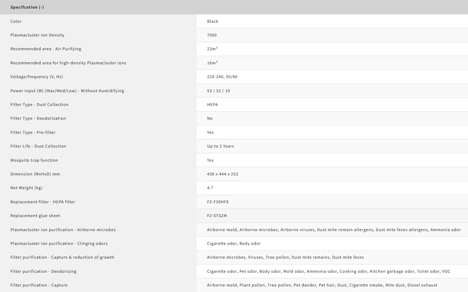Screen dimensions: 468x292
Task: Click the FZ-STS2M glue sheet code
Action: [217, 216]
